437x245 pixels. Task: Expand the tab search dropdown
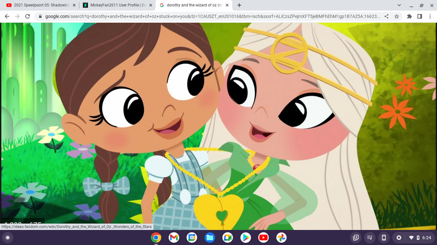point(399,5)
